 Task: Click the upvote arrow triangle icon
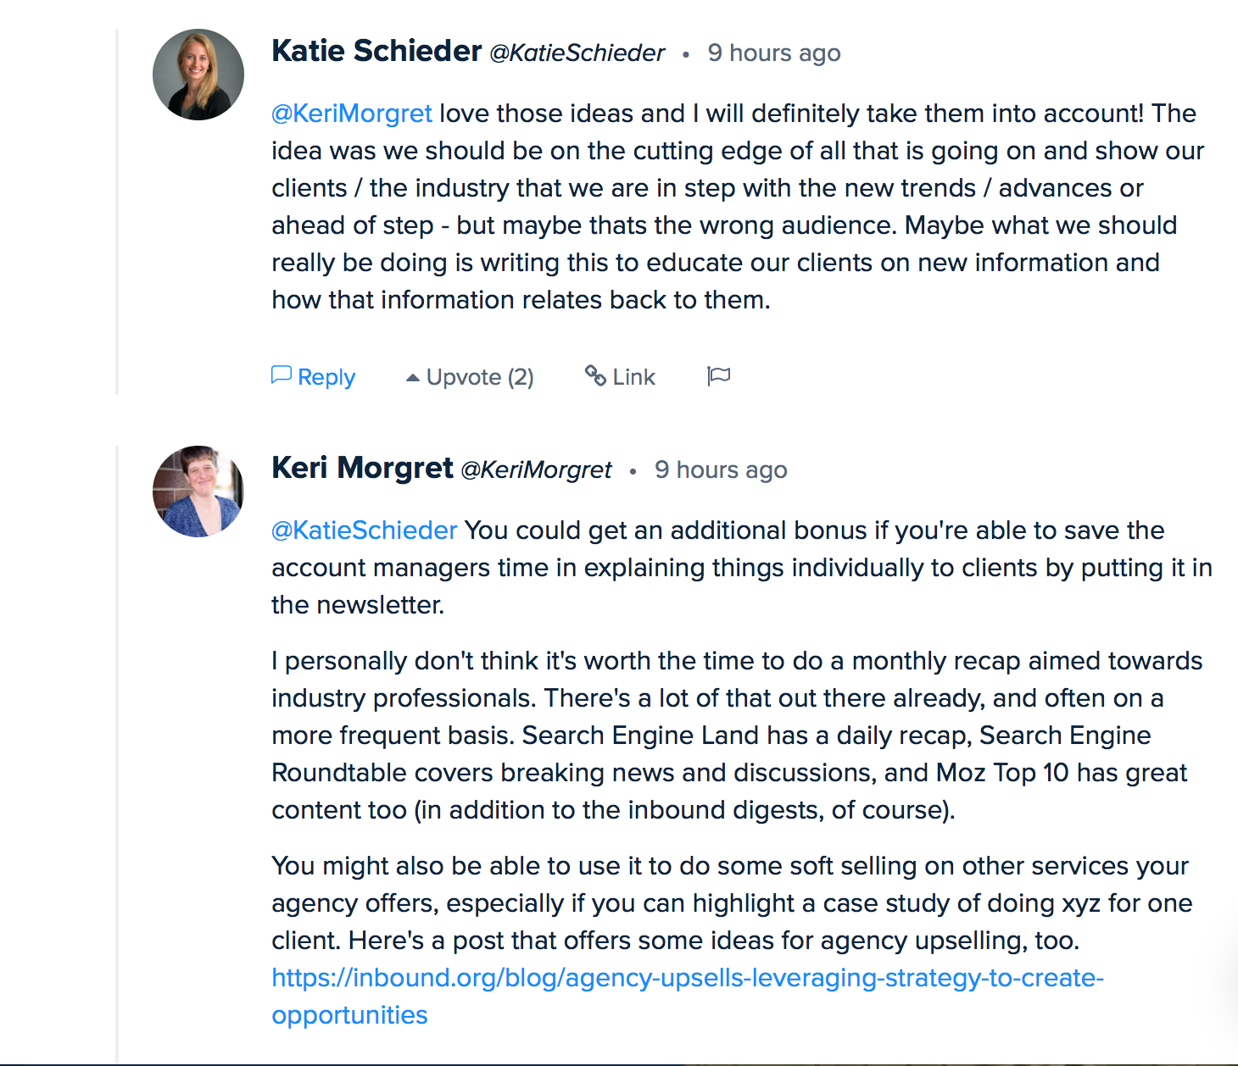pos(413,378)
